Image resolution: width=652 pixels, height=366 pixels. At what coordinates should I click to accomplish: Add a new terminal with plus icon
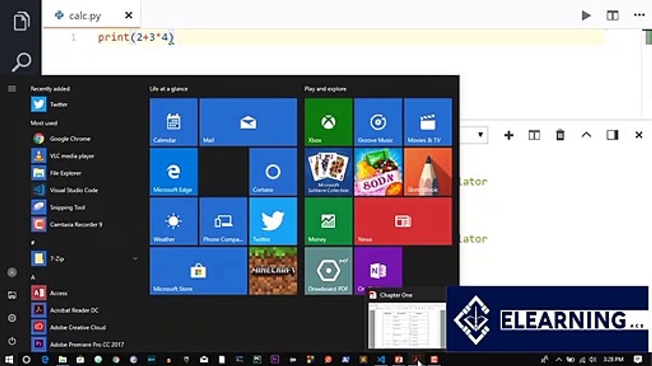point(508,135)
